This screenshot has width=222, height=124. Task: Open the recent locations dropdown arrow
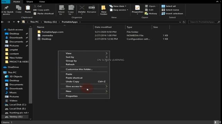pos(14,22)
